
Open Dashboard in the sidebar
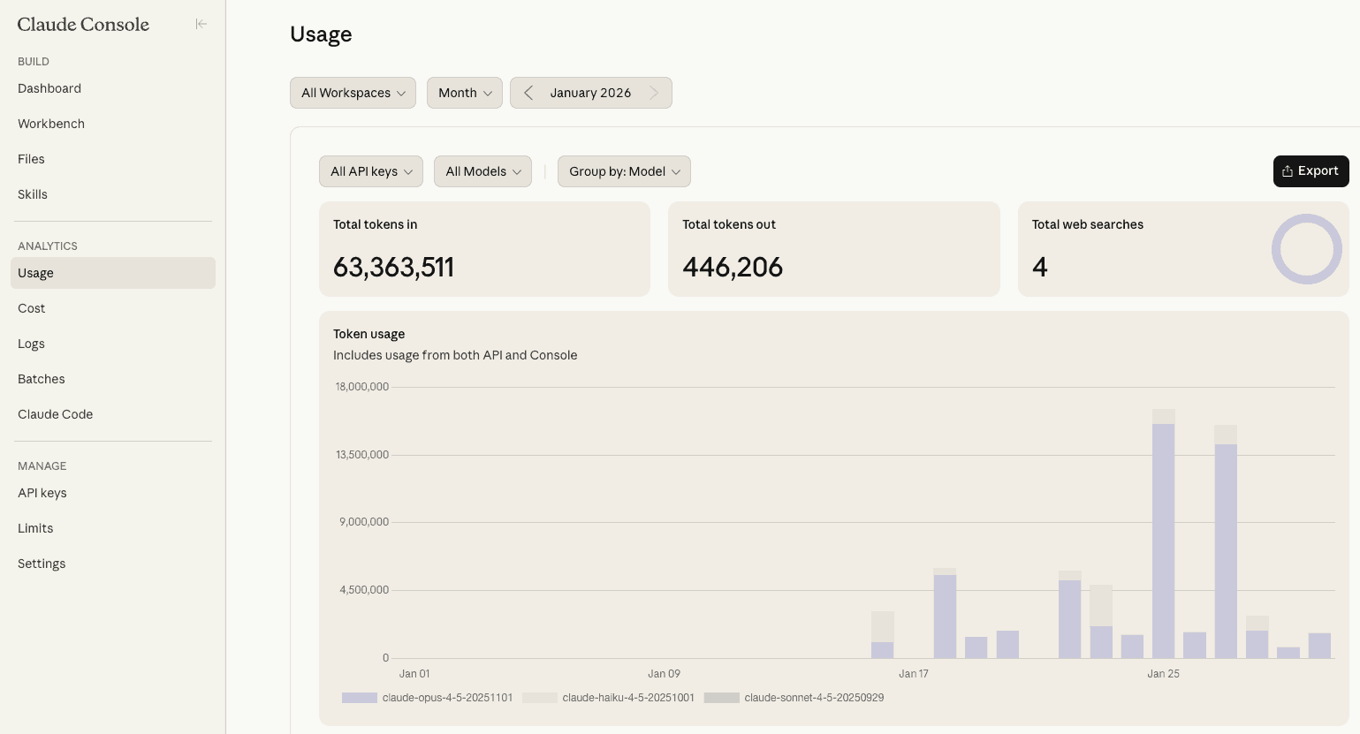click(49, 88)
